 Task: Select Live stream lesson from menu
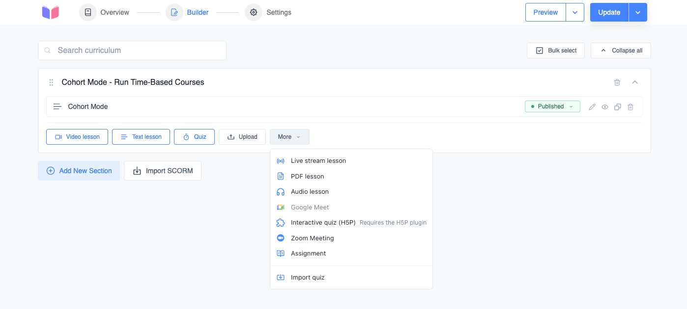click(x=351, y=161)
